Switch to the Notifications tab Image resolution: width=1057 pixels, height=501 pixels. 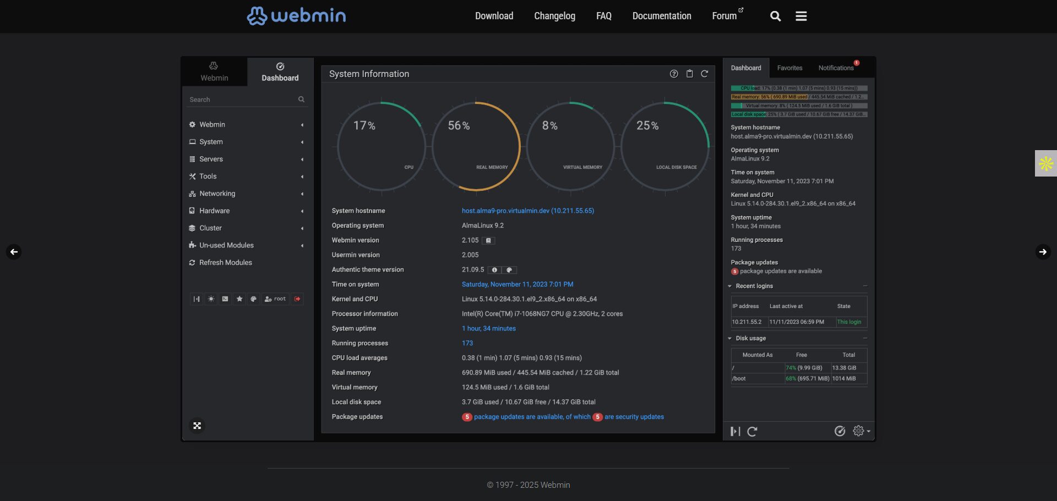click(x=835, y=68)
